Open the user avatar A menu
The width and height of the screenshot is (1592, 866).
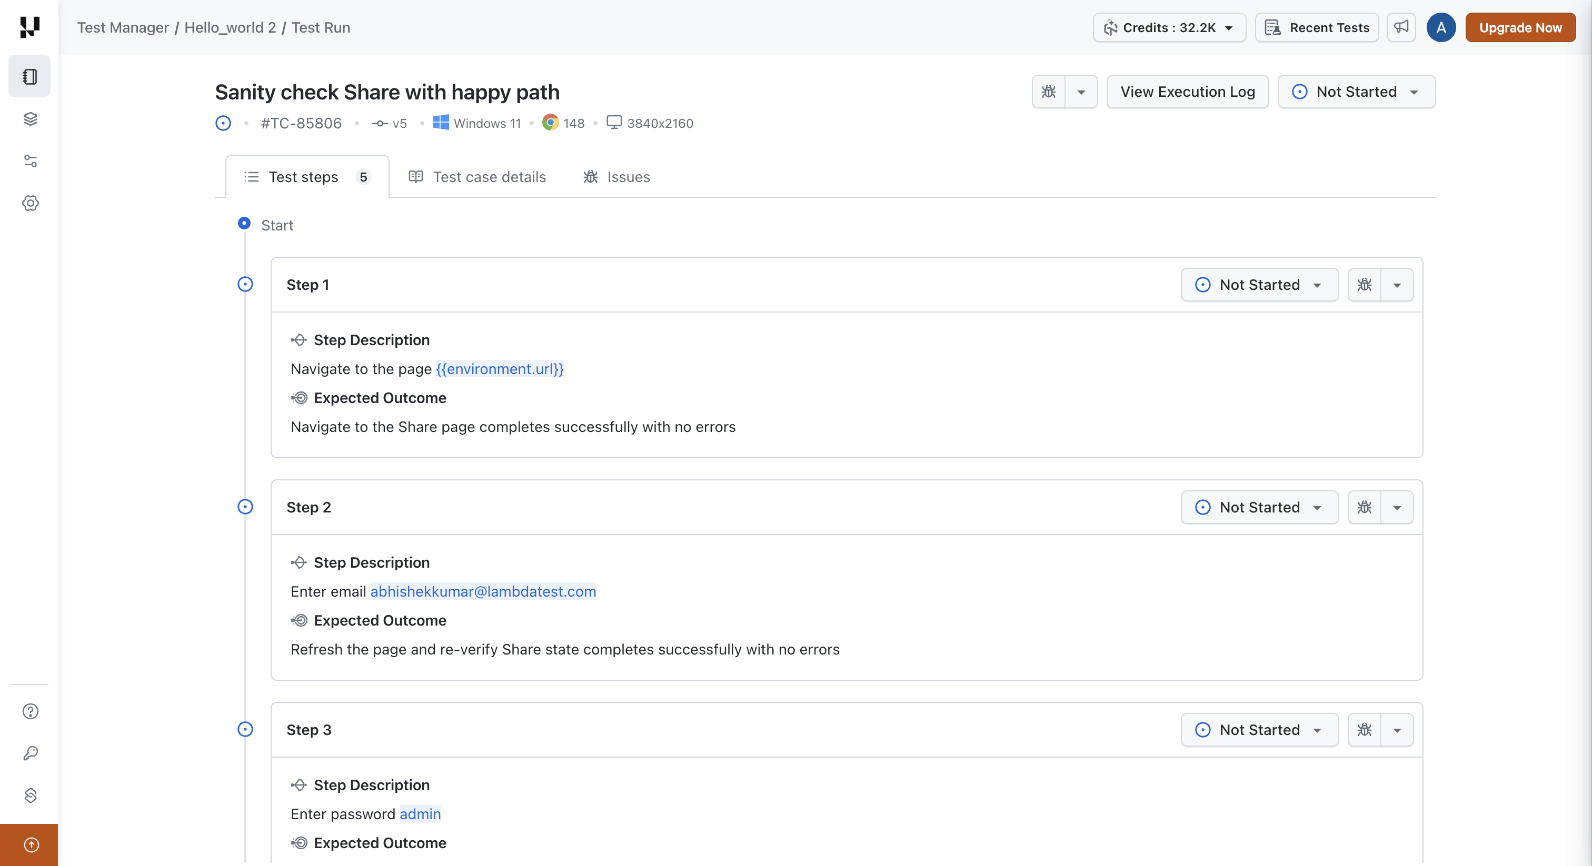pyautogui.click(x=1440, y=27)
